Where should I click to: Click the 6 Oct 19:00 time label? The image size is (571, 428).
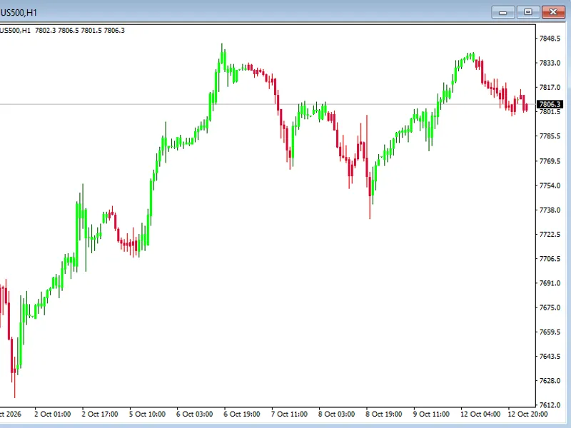tap(242, 414)
